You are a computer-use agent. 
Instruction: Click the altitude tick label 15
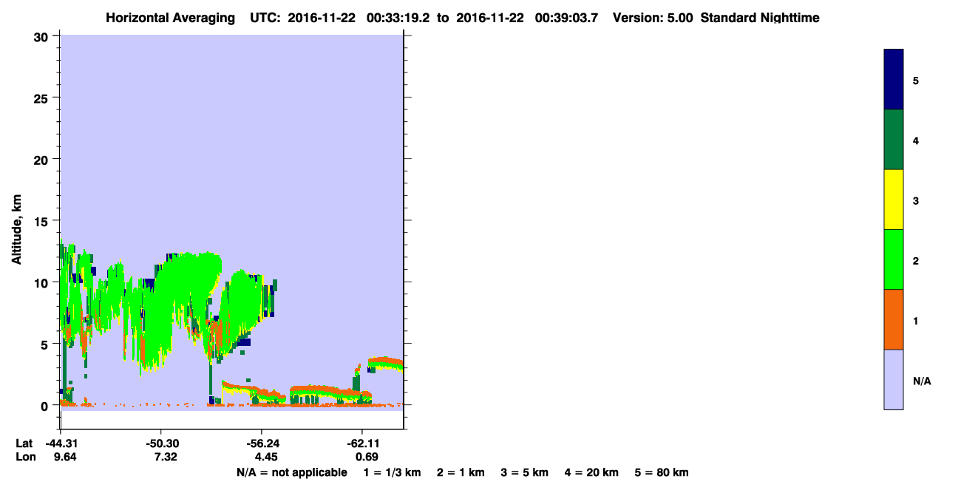coord(43,221)
